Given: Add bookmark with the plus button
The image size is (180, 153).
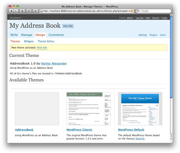Looking at the screenshot, I should 35,11.
